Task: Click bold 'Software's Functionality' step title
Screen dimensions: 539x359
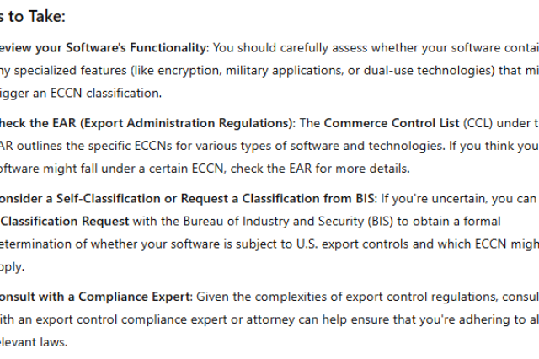Action: coord(136,47)
